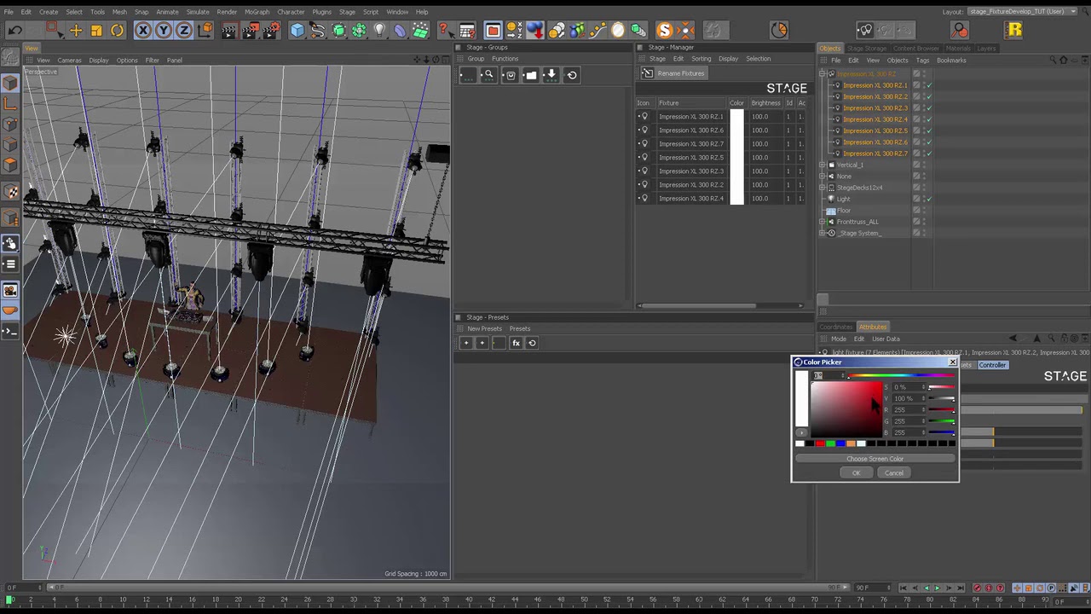Open the Functions menu in Stage Groups
The height and width of the screenshot is (614, 1091).
(505, 59)
